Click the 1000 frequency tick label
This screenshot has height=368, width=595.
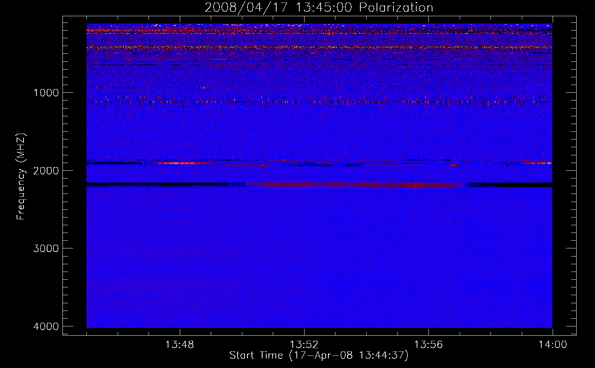[46, 93]
